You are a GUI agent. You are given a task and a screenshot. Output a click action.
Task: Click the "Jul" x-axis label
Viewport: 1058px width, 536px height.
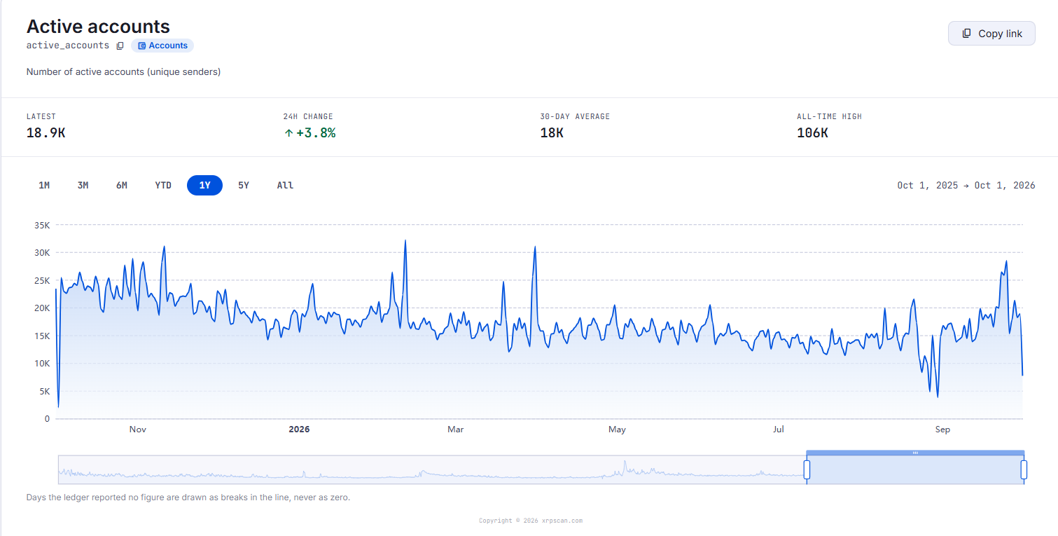[779, 430]
